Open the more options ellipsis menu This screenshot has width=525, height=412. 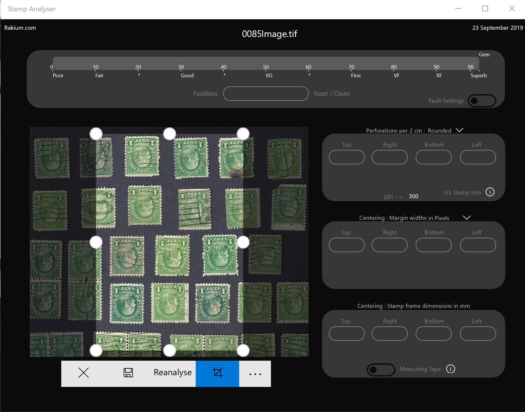(x=255, y=374)
